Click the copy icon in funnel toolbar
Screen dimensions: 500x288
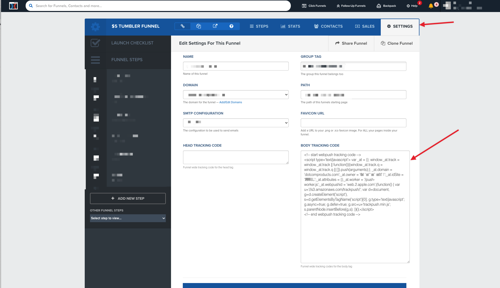tap(199, 26)
